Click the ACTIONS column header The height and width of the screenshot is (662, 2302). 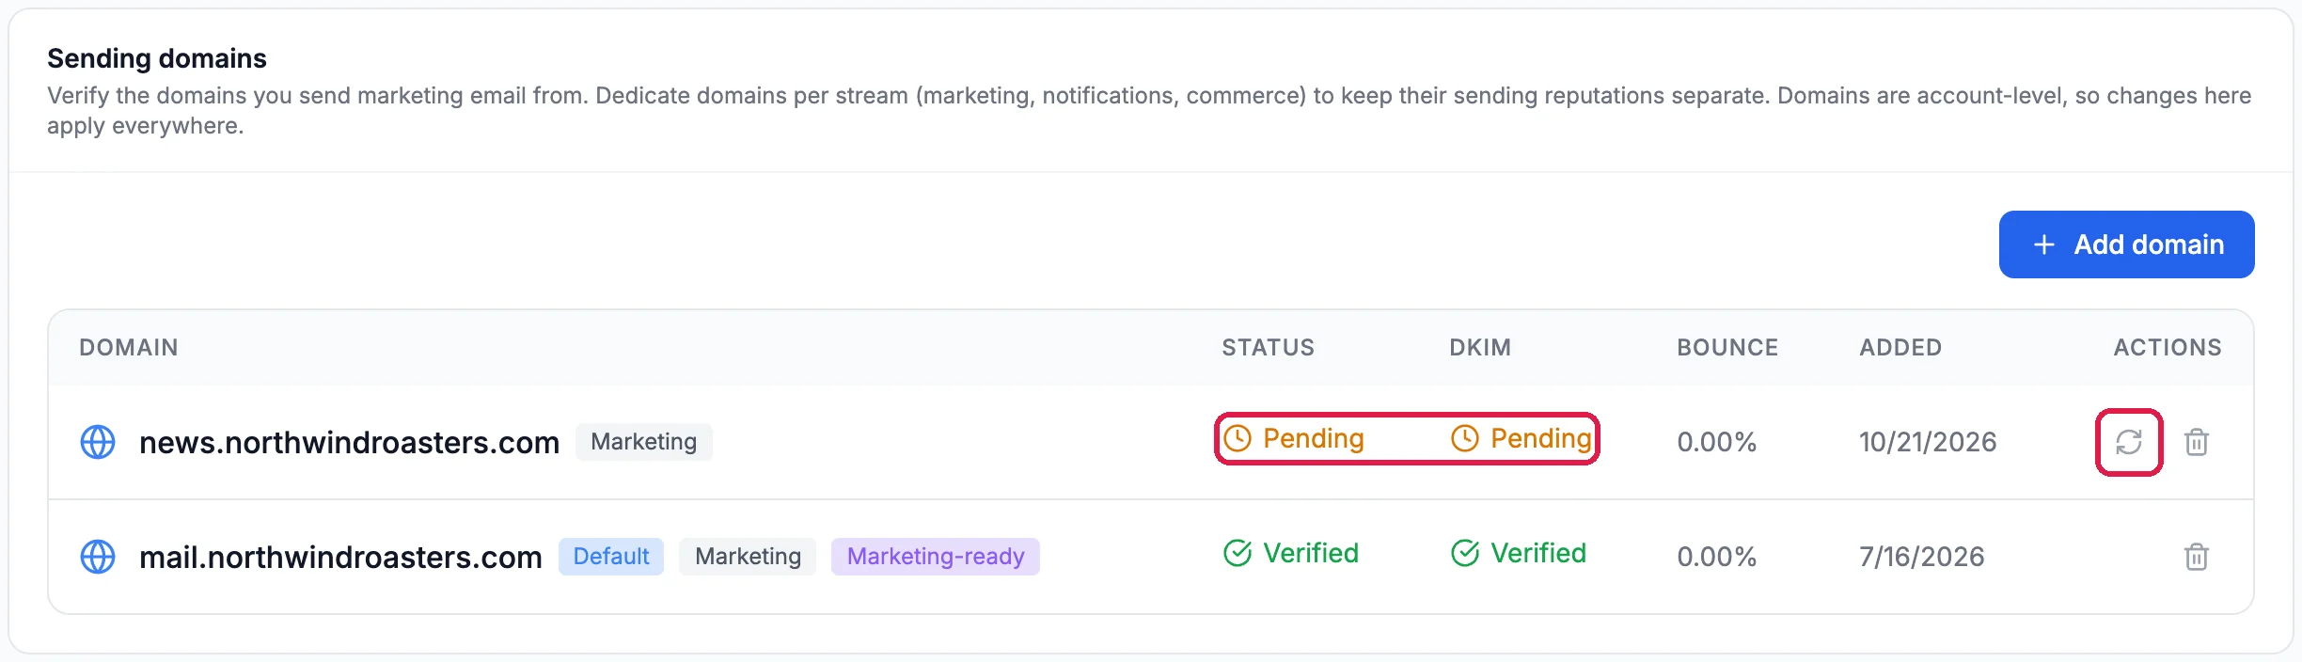point(2168,347)
